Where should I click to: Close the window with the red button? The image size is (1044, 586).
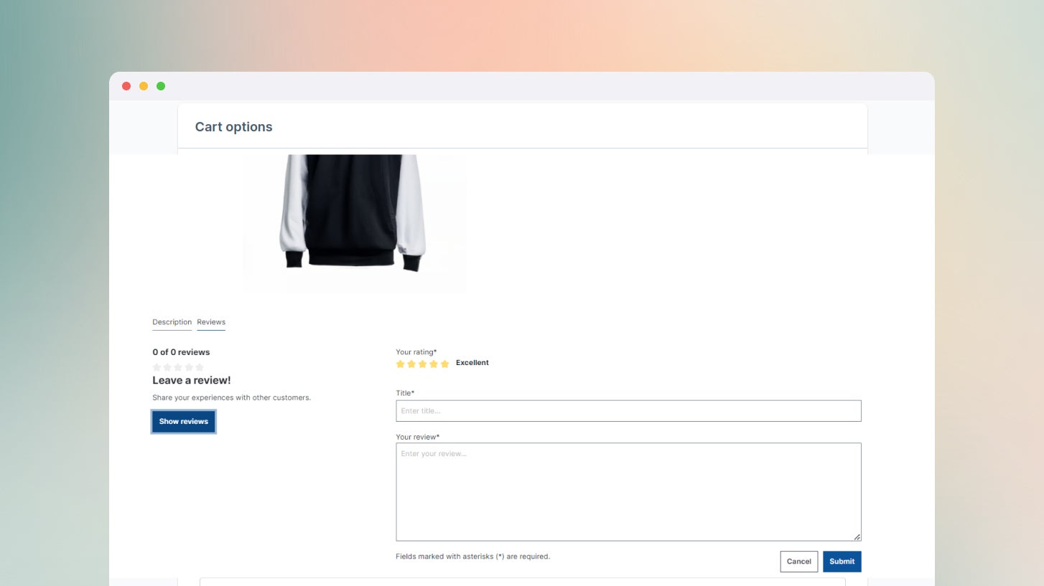pyautogui.click(x=126, y=86)
